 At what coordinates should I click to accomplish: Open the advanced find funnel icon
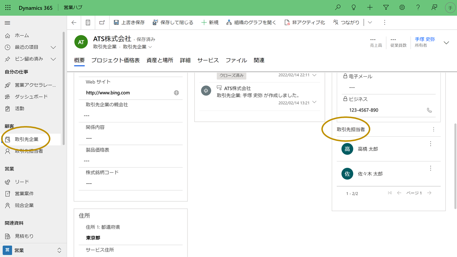(x=386, y=7)
